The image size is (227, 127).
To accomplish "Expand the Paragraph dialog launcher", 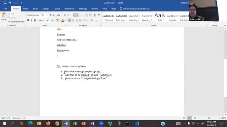I will pyautogui.click(x=100, y=25).
